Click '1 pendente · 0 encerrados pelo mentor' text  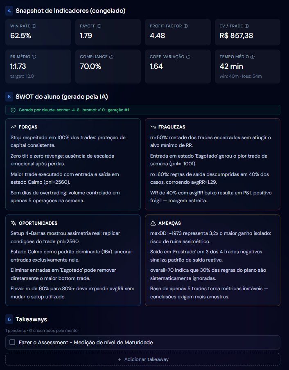tap(42, 331)
